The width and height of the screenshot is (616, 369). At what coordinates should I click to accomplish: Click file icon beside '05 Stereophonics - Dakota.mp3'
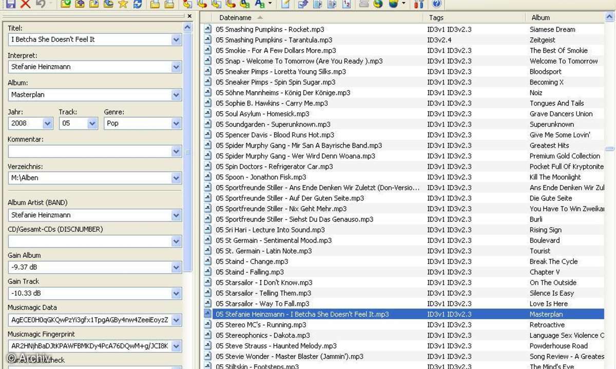click(208, 335)
